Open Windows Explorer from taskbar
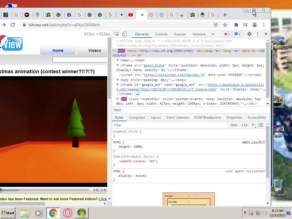 [x=25, y=213]
